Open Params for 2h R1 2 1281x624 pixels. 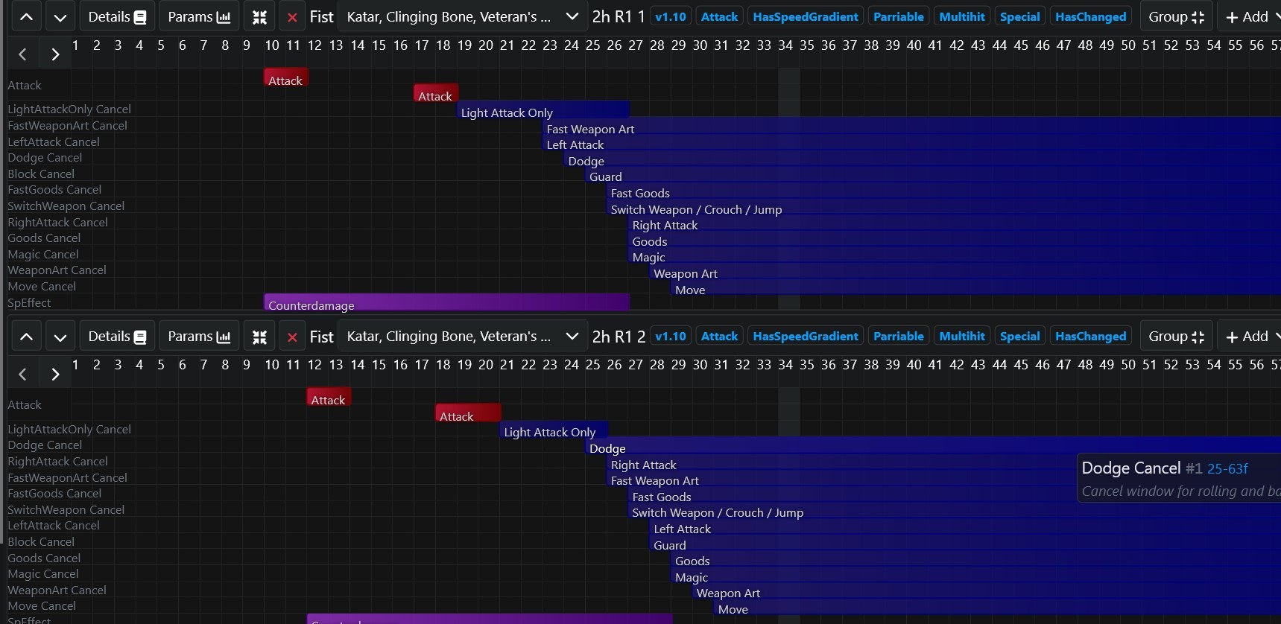pyautogui.click(x=199, y=336)
